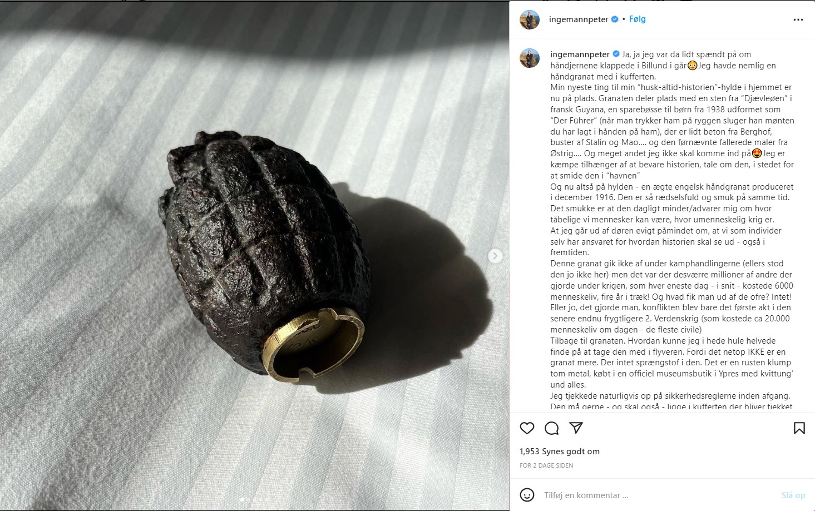Click the verified badge beside caption username
815x511 pixels.
pyautogui.click(x=616, y=54)
